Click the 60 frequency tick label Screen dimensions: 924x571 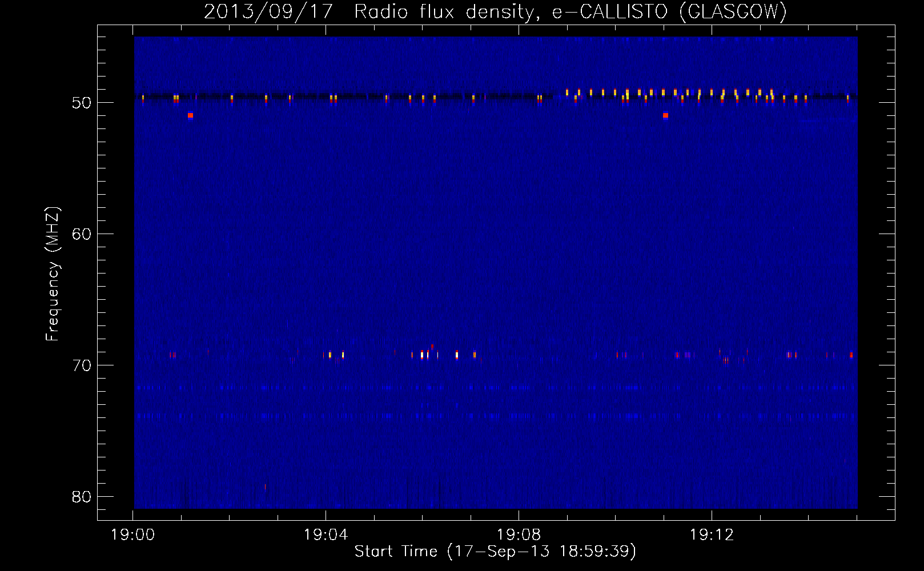tap(82, 234)
